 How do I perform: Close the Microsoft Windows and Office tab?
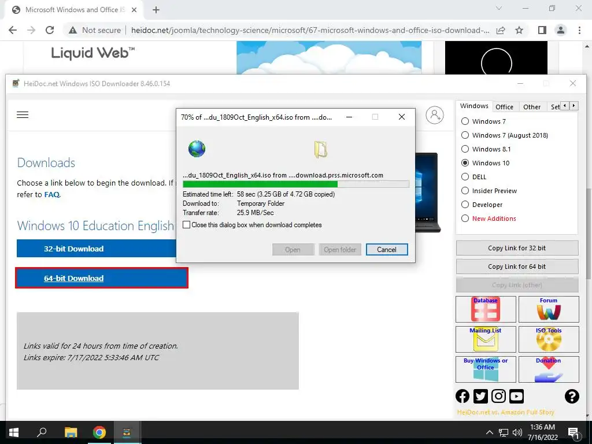(134, 10)
